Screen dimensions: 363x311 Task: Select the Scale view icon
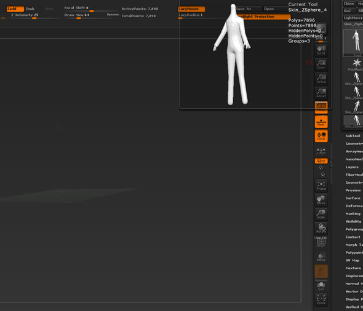(x=321, y=214)
